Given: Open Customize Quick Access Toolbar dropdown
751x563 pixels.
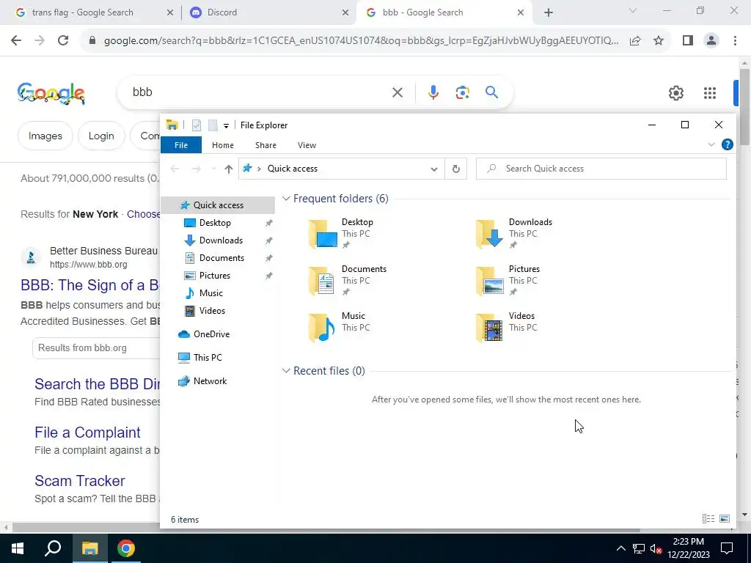Looking at the screenshot, I should point(226,126).
